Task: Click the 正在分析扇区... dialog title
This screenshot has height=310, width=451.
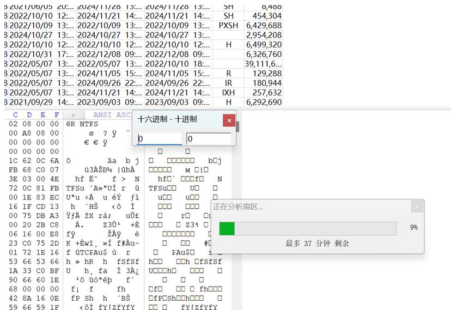Action: point(237,206)
